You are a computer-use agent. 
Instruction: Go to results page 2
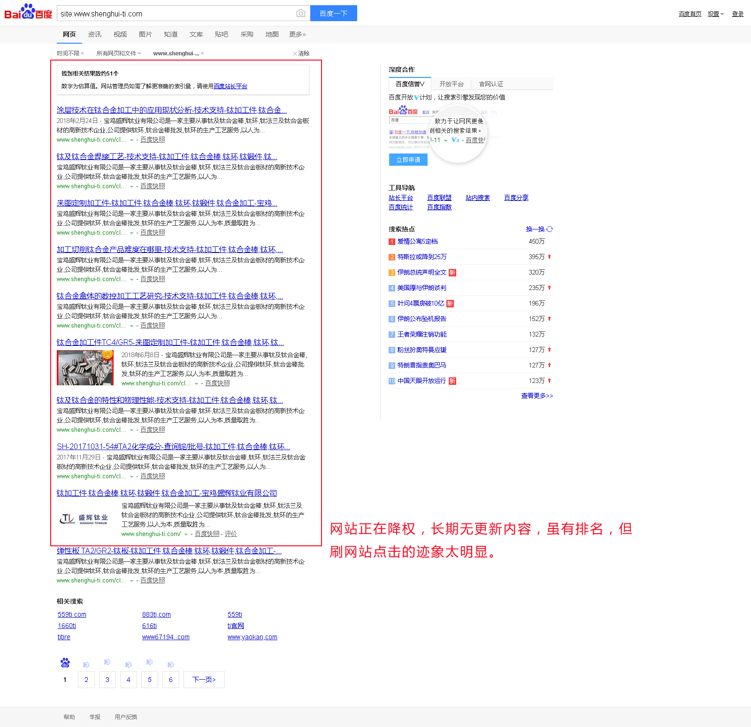86,680
